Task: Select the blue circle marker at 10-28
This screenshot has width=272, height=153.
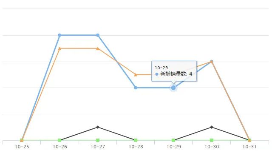Action: tap(136, 88)
